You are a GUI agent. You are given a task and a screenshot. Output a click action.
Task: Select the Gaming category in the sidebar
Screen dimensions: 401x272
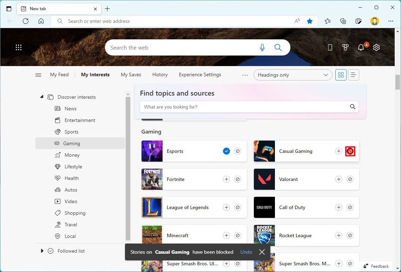[72, 143]
